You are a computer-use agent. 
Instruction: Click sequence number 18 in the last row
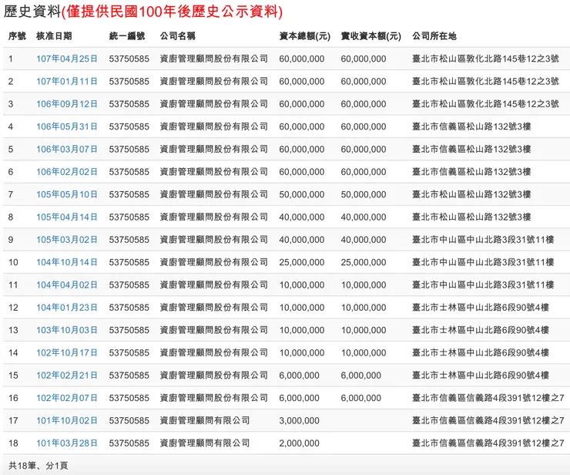(x=13, y=443)
